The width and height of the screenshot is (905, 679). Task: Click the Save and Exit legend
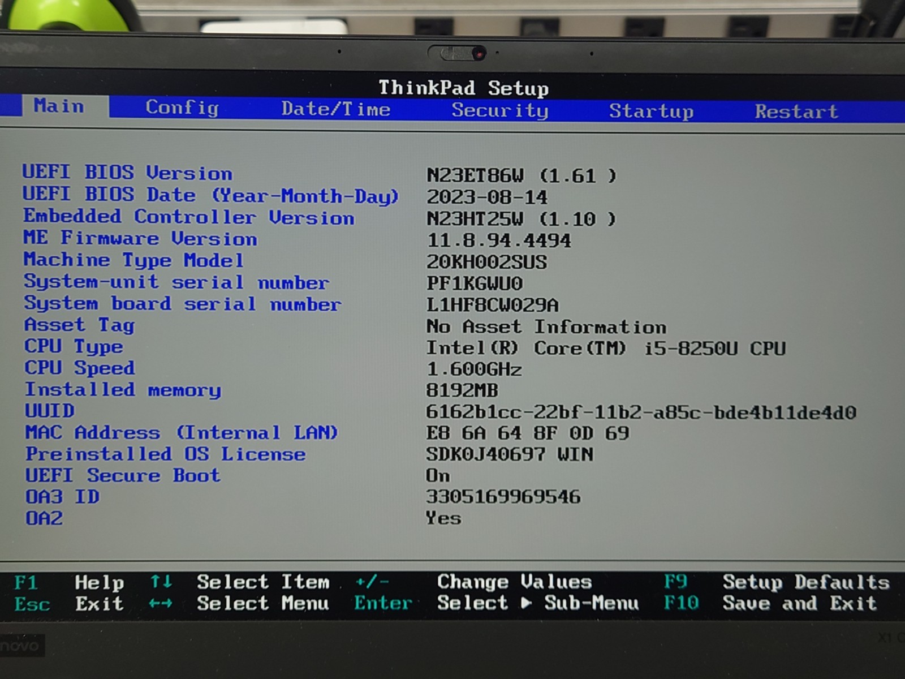pos(800,603)
